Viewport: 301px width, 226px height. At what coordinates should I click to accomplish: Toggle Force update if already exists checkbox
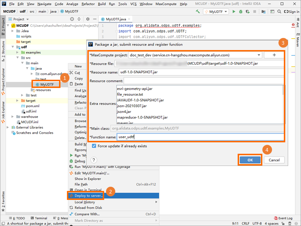tap(94, 146)
